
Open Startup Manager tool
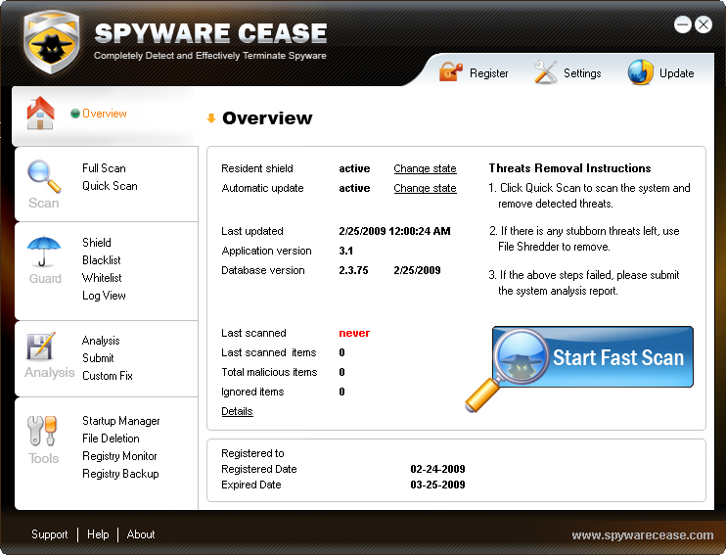120,421
